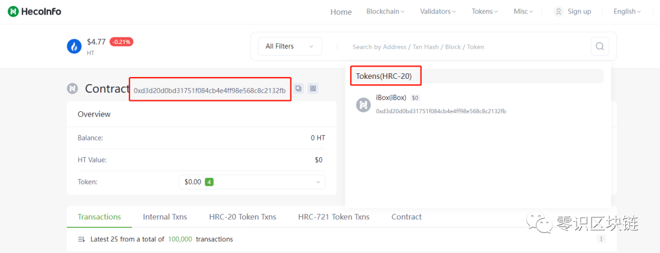Viewport: 660px width, 253px height.
Task: Switch to the Internal Txns tab
Action: (165, 217)
